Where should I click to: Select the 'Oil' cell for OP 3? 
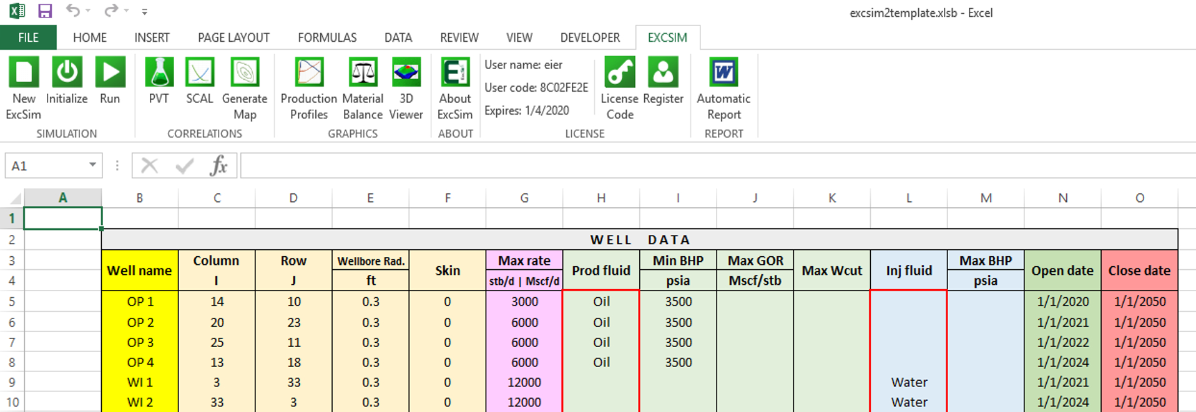(x=601, y=342)
